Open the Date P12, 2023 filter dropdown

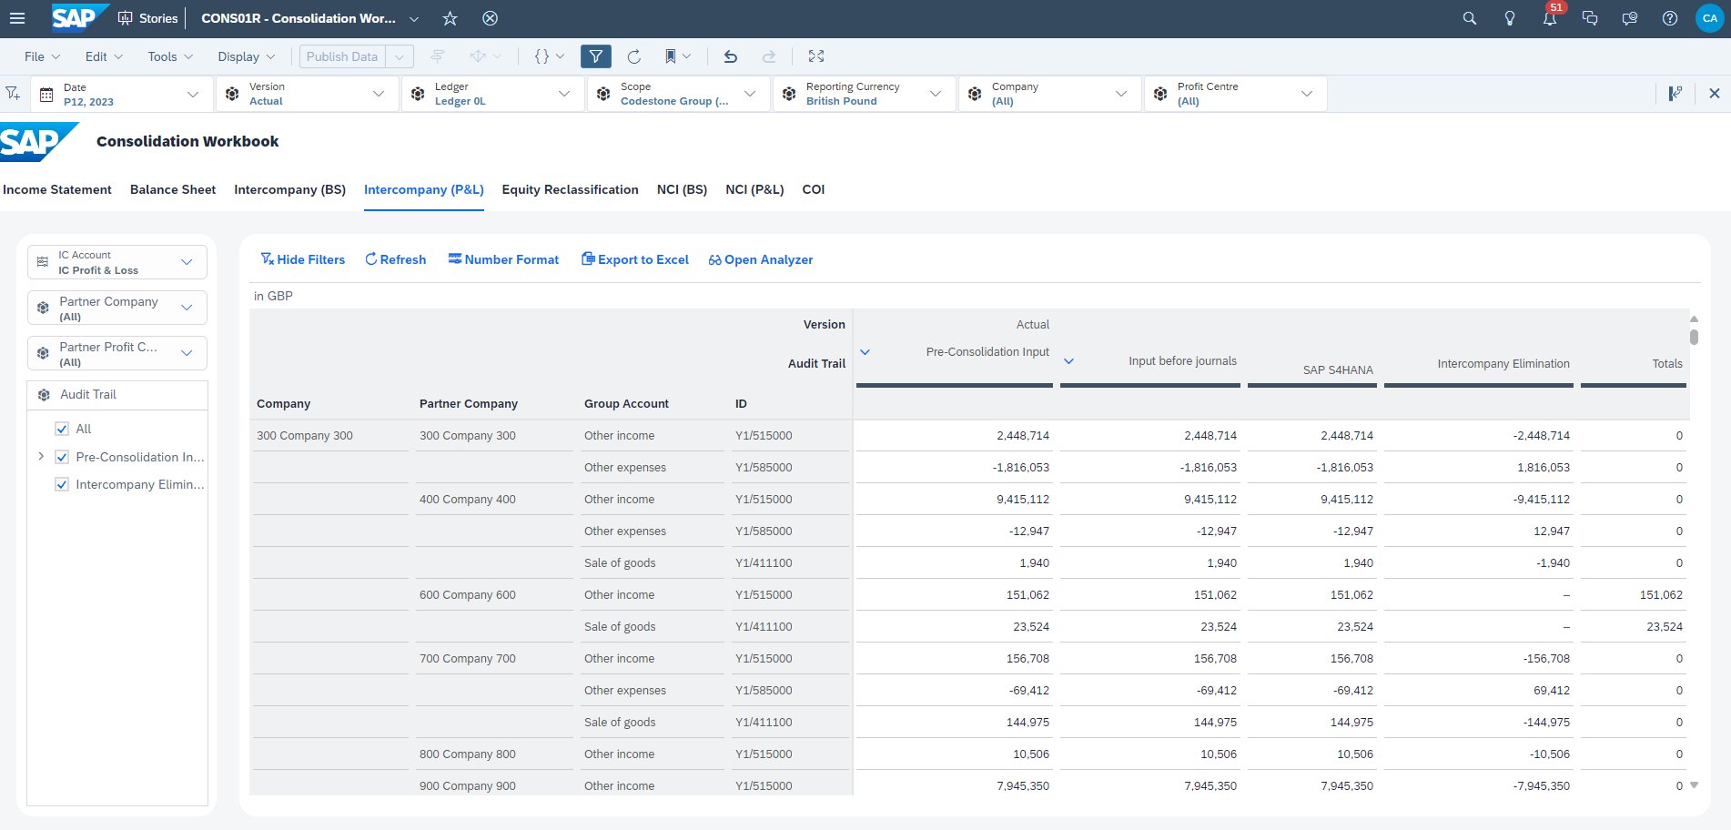tap(121, 94)
